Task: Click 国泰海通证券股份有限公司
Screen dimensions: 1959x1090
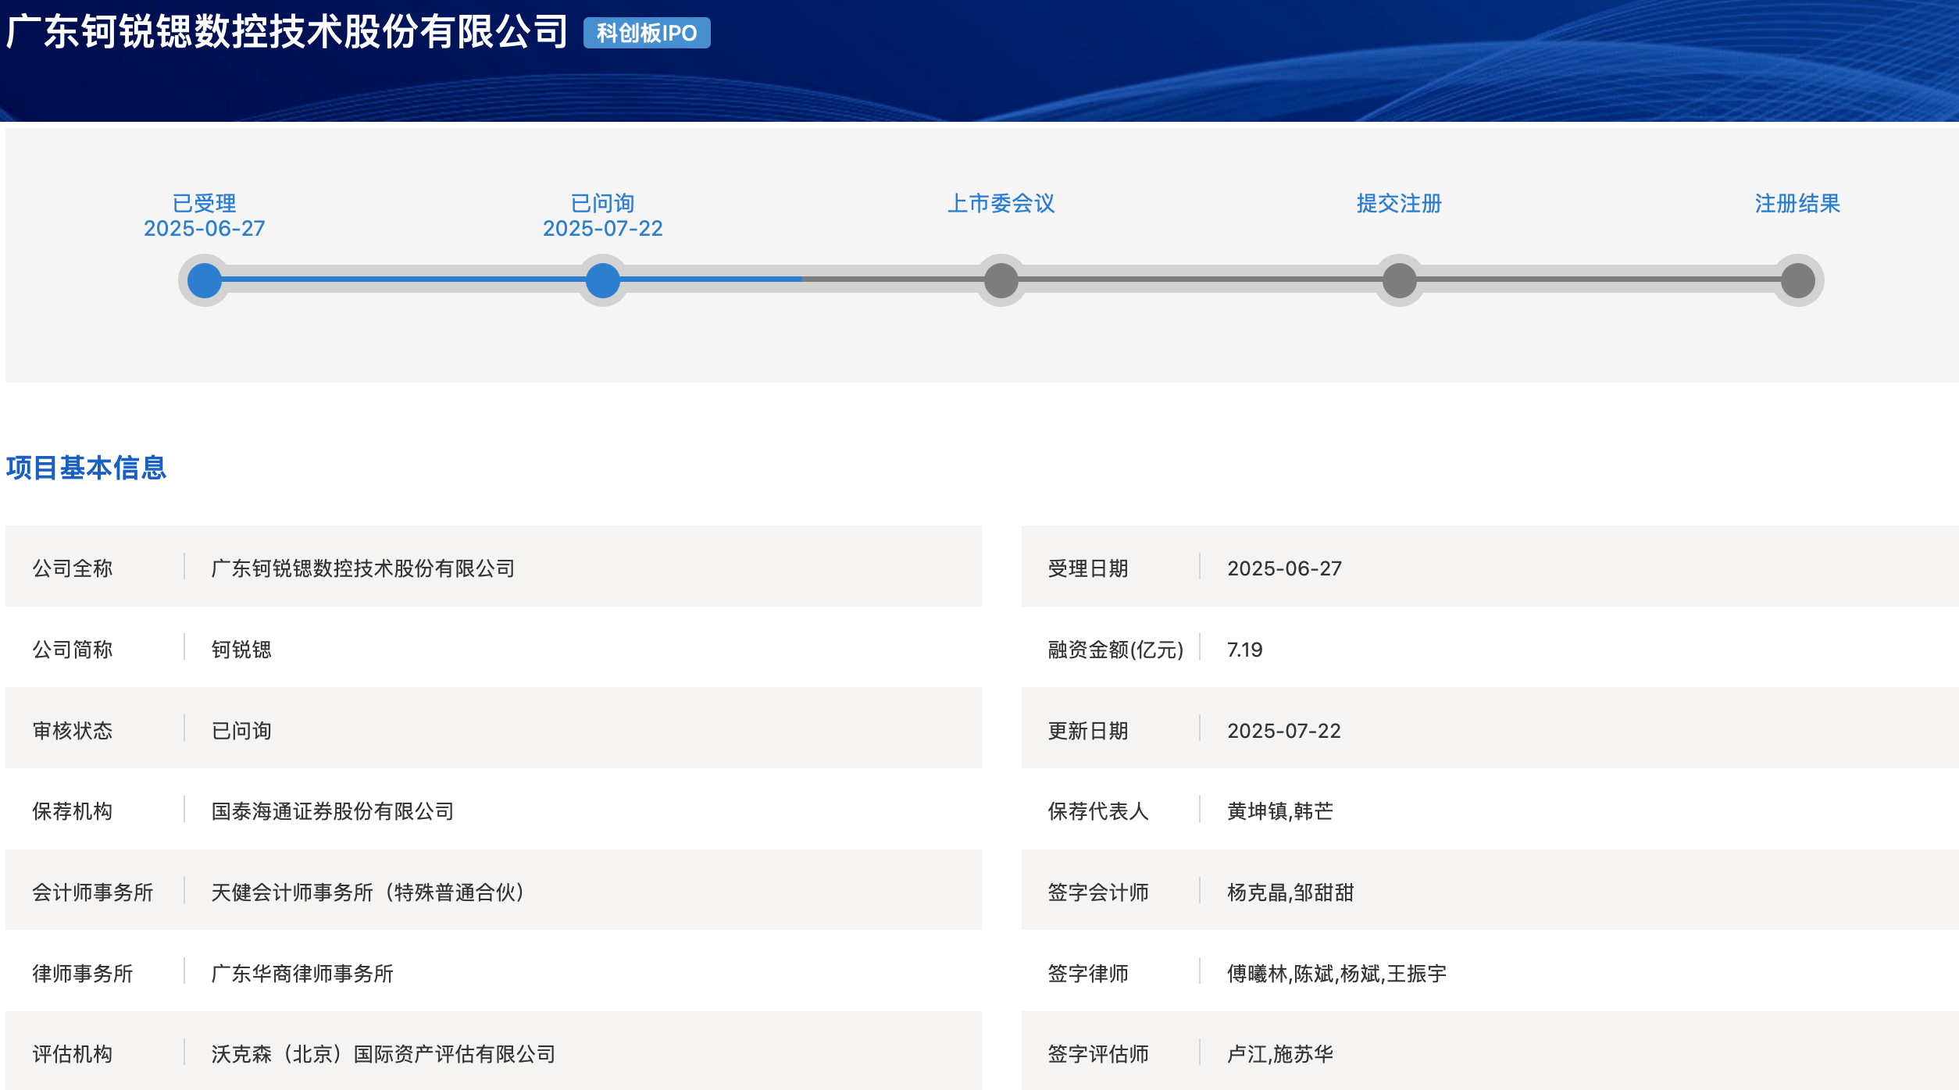Action: pyautogui.click(x=333, y=811)
